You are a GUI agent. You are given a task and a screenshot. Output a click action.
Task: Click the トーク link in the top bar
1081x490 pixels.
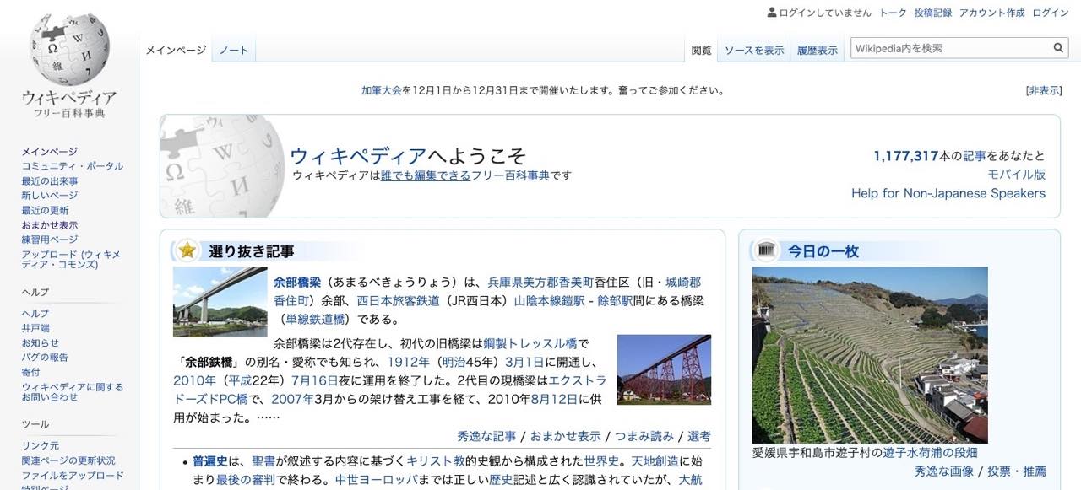893,13
